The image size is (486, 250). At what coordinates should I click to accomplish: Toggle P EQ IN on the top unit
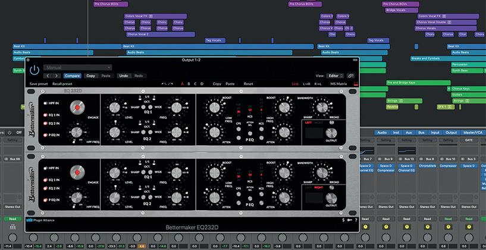pos(45,135)
